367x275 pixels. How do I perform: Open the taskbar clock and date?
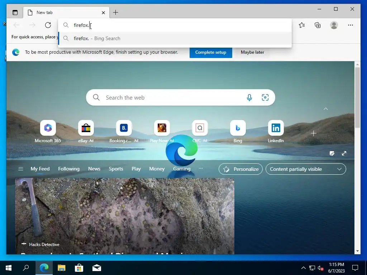337,268
